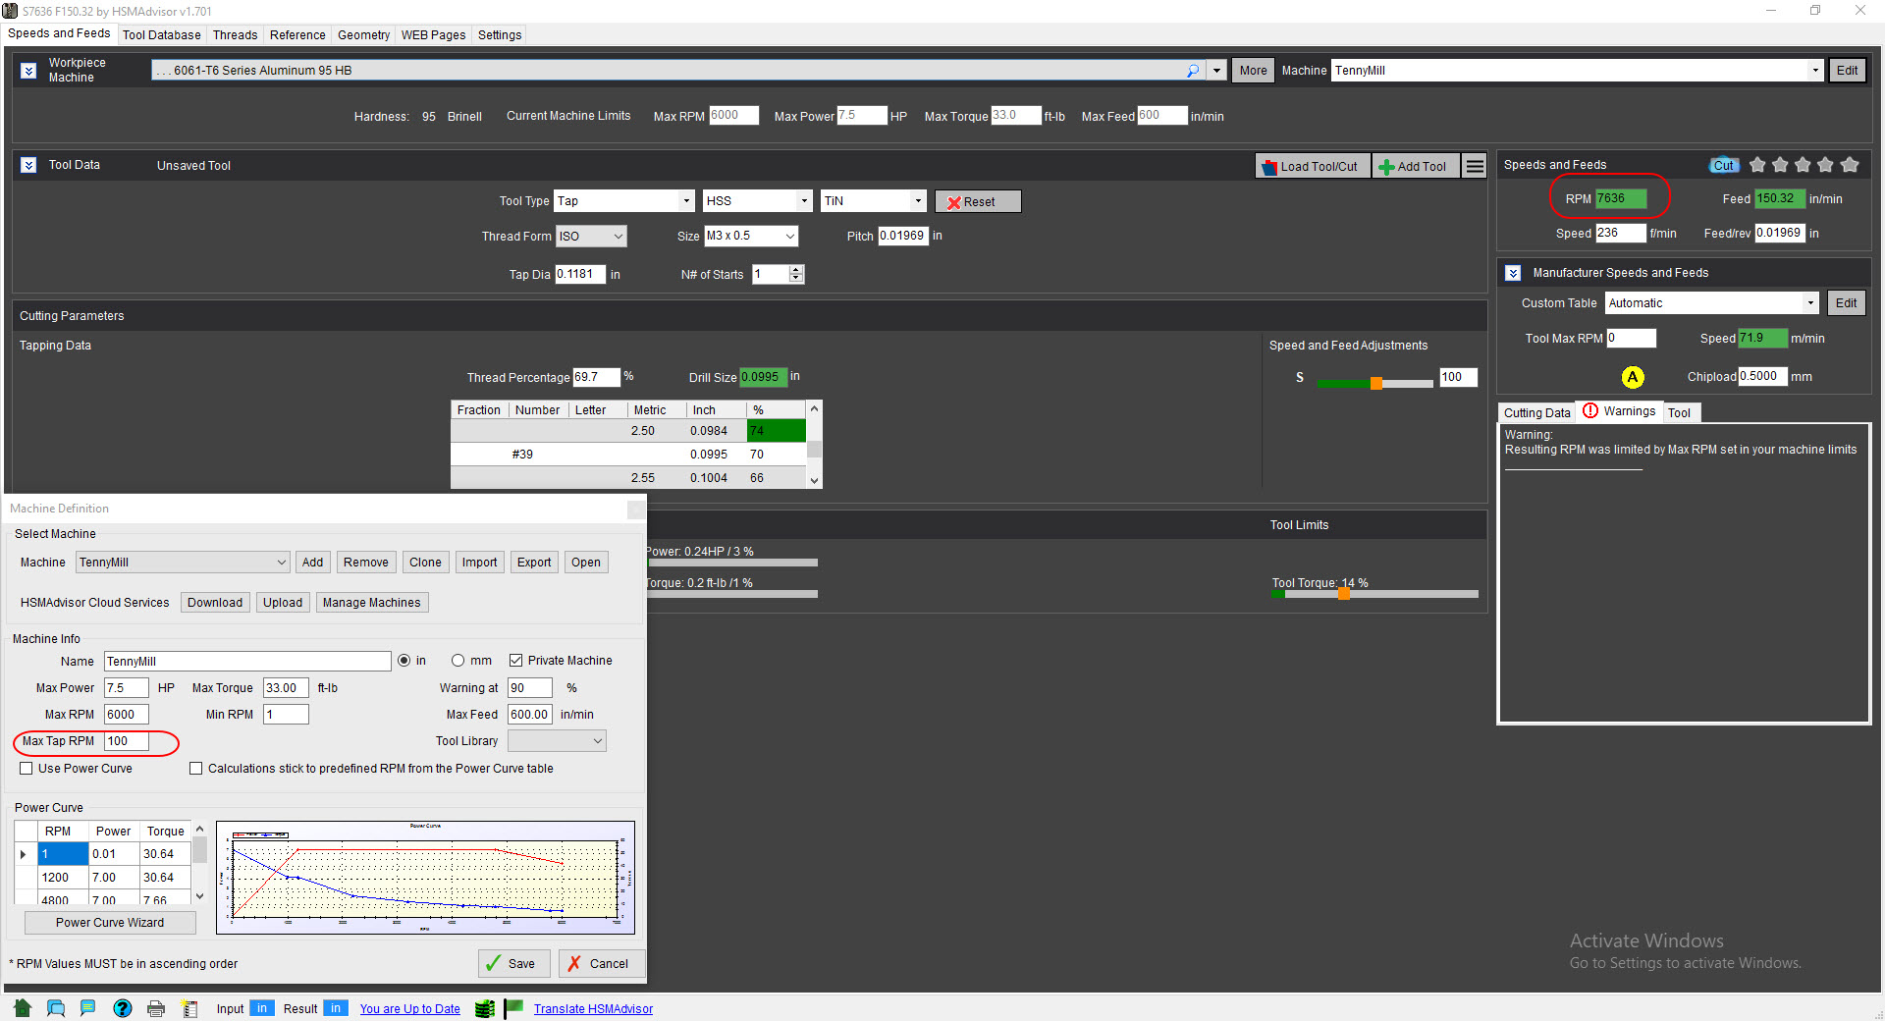Enable the Use Power Curve checkbox
Screen dimensions: 1885x1021
click(27, 769)
